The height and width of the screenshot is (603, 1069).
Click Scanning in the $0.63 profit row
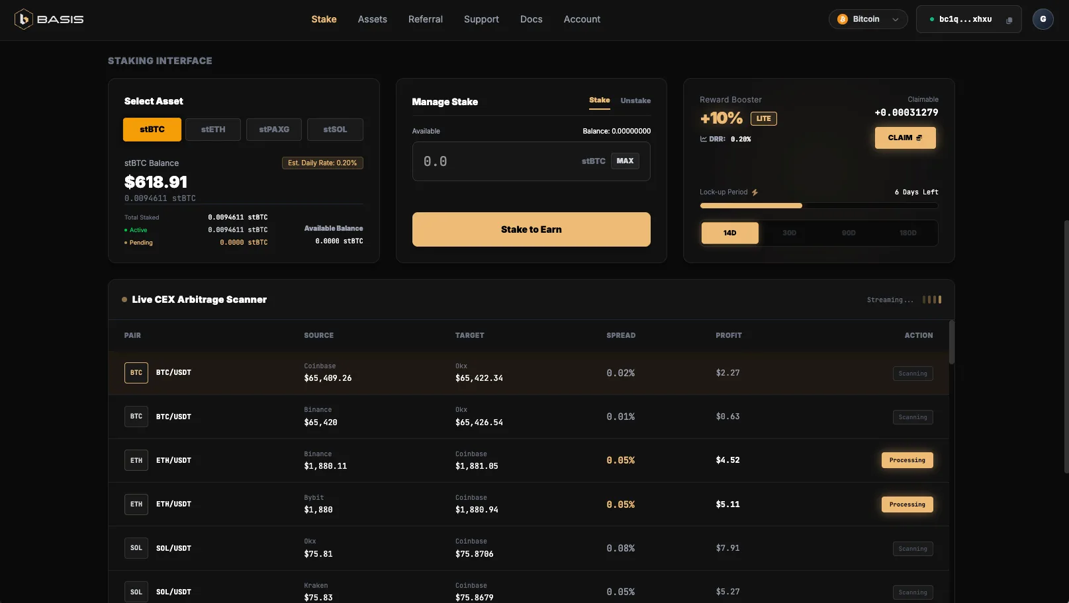click(x=913, y=417)
